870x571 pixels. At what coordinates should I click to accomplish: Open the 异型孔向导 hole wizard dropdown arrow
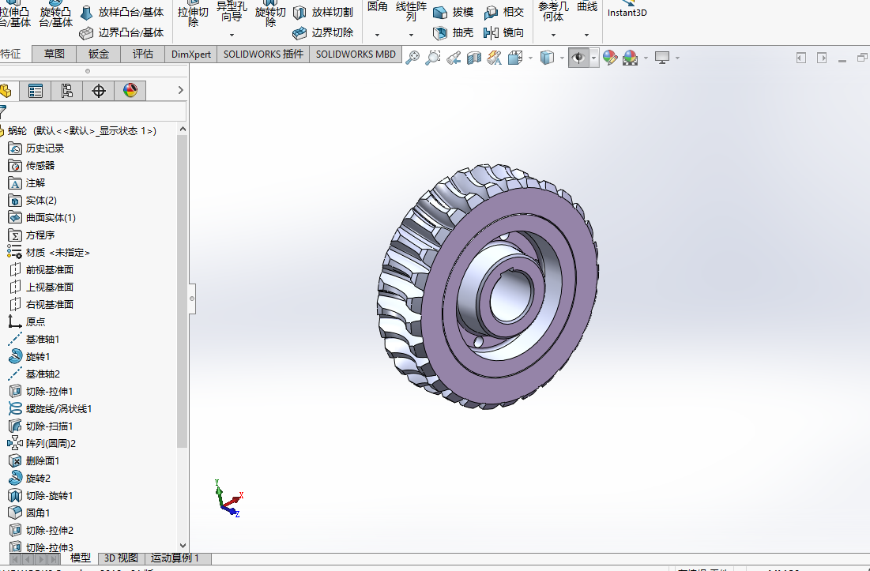pyautogui.click(x=232, y=35)
